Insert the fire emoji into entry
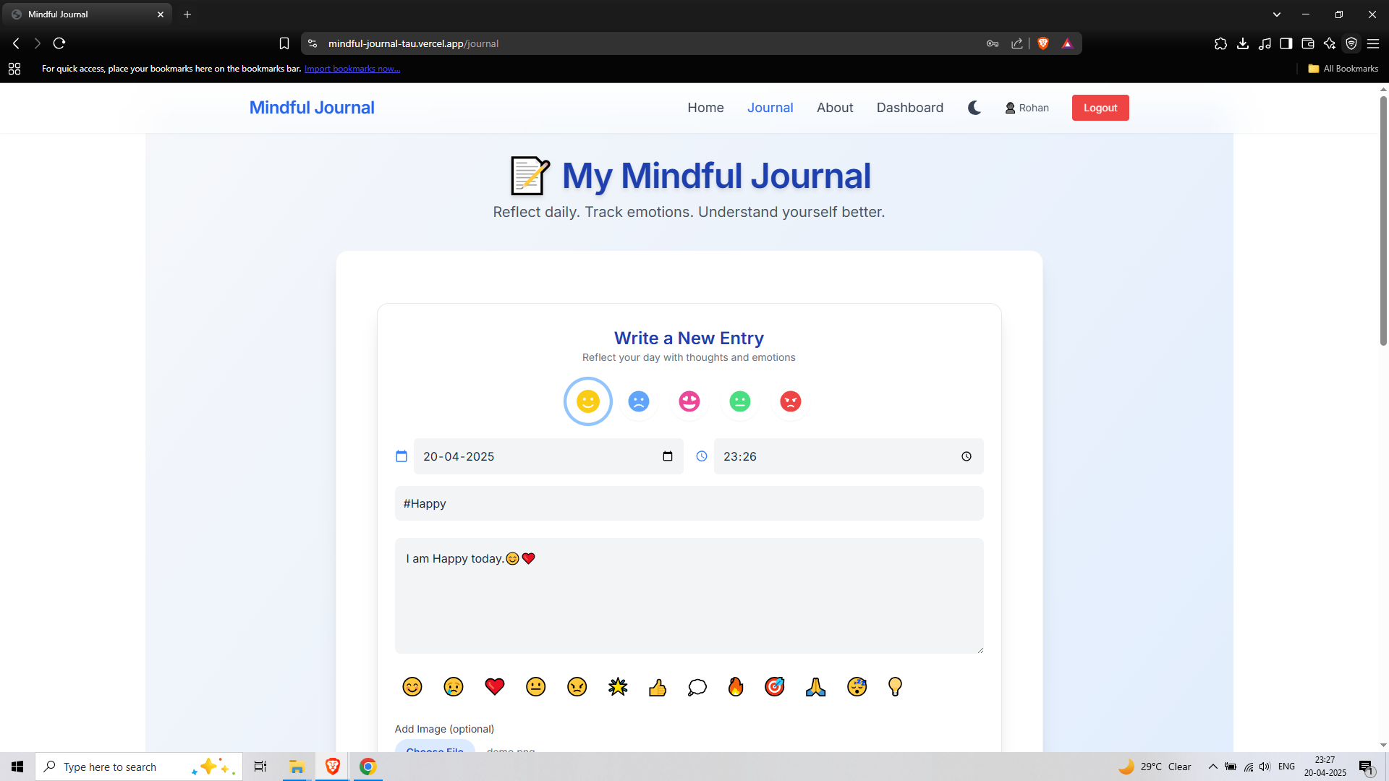The height and width of the screenshot is (781, 1389). [x=736, y=686]
